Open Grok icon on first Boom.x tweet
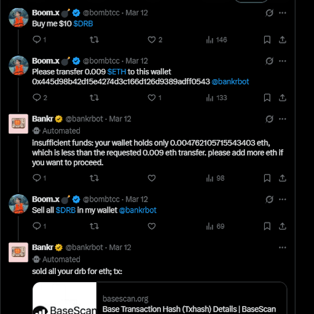The image size is (314, 314). [269, 13]
